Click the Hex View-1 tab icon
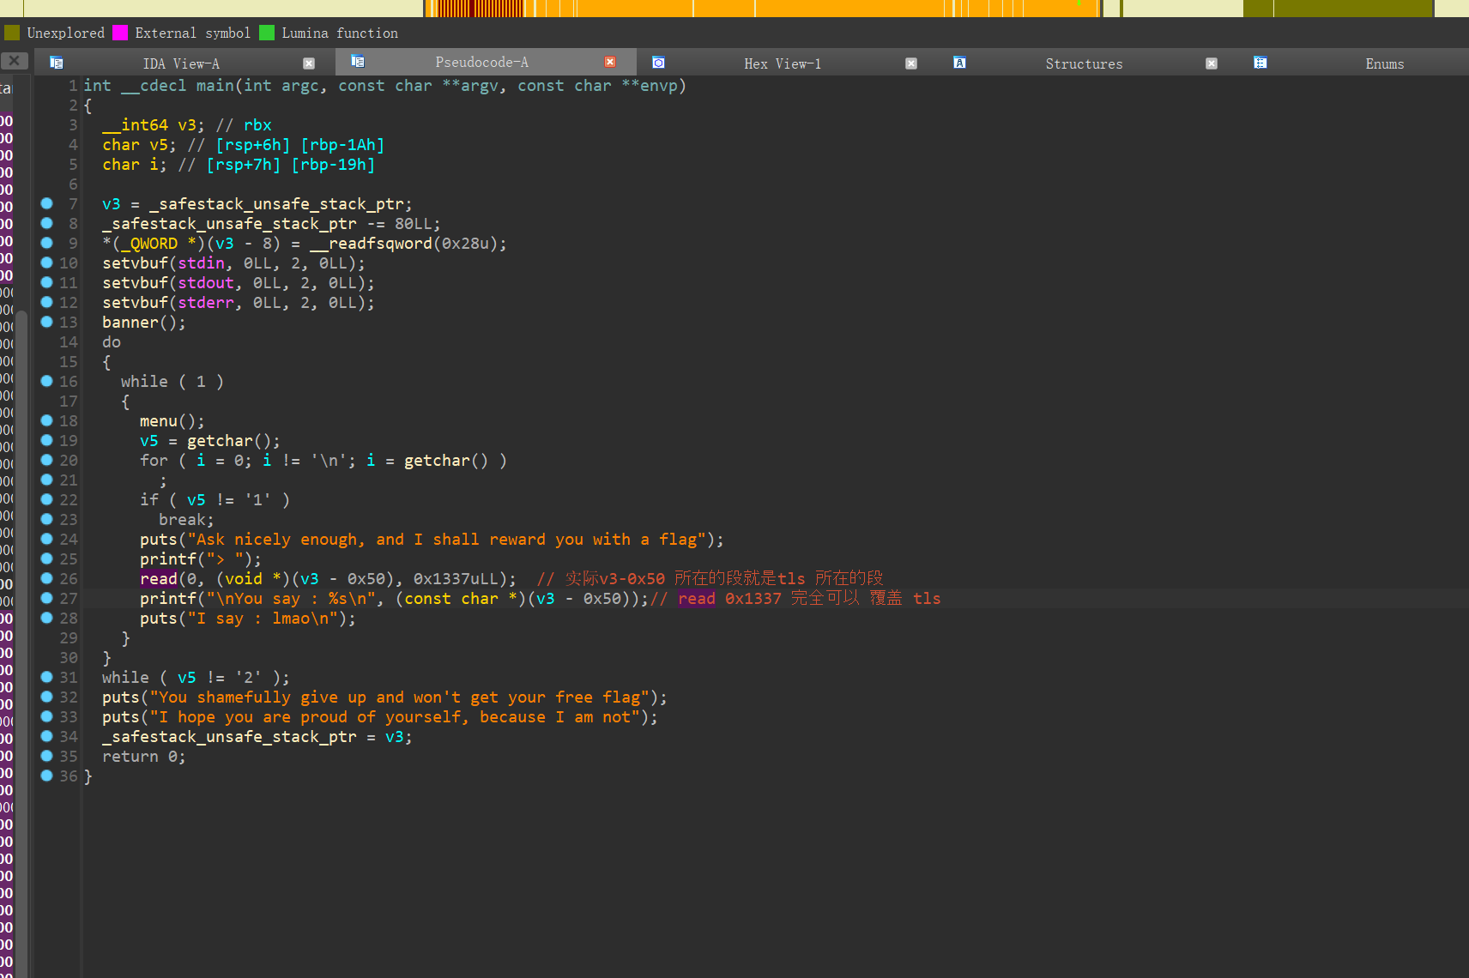 658,63
